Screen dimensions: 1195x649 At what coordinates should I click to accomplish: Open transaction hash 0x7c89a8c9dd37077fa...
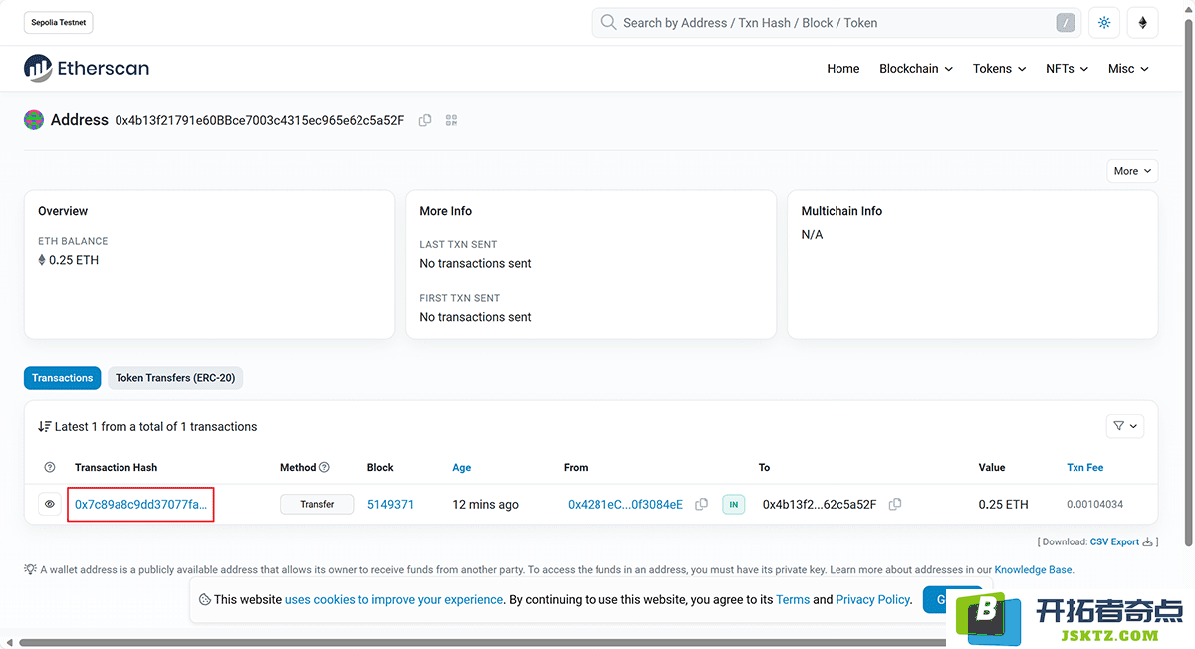pyautogui.click(x=141, y=505)
